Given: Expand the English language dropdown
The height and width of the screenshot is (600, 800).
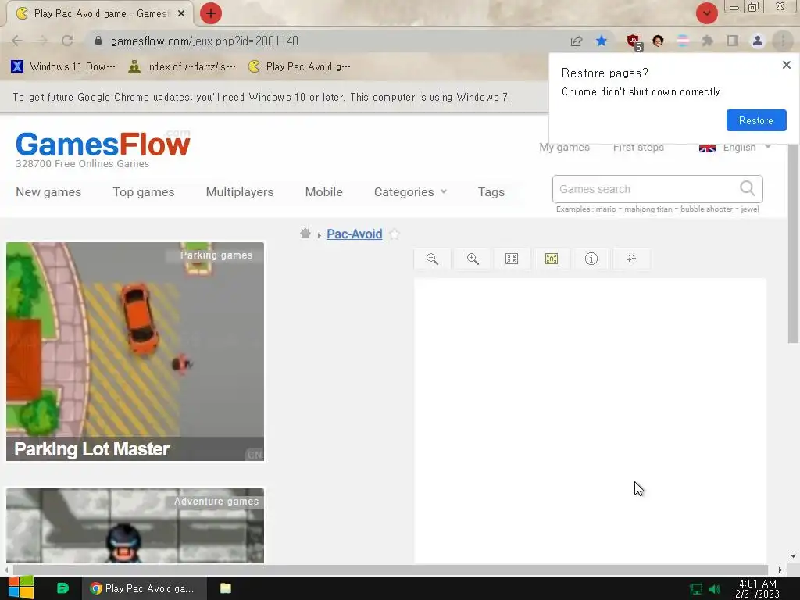Looking at the screenshot, I should pyautogui.click(x=734, y=148).
